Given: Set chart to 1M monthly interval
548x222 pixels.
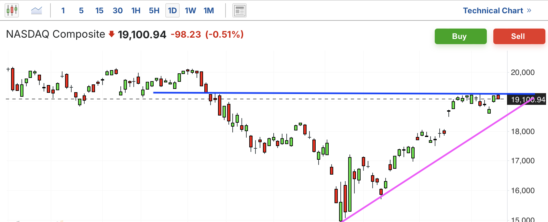Looking at the screenshot, I should tap(209, 11).
